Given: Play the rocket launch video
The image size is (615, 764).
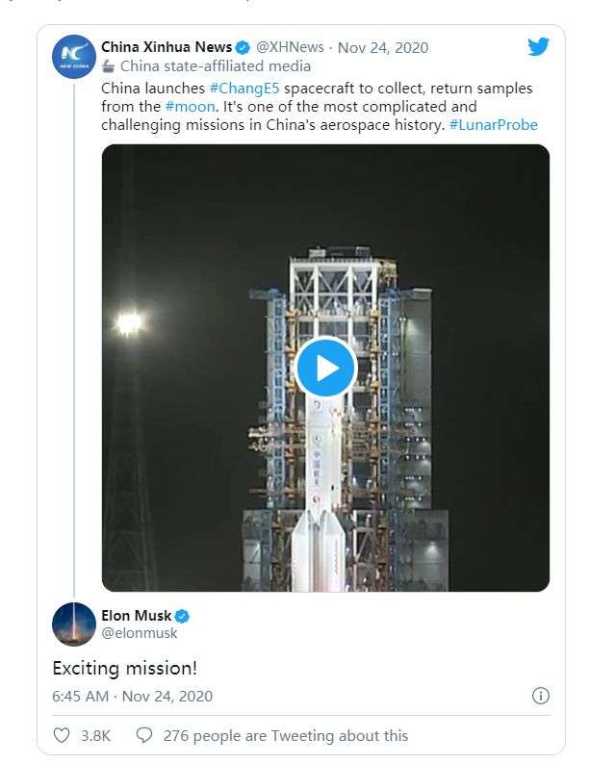Looking at the screenshot, I should 325,368.
